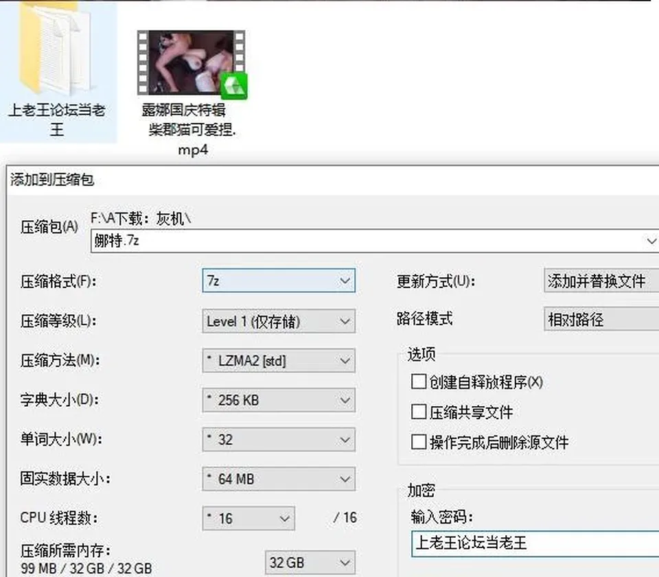Viewport: 659px width, 577px height.
Task: Click the 压缩所需内存: label
Action: point(66,550)
